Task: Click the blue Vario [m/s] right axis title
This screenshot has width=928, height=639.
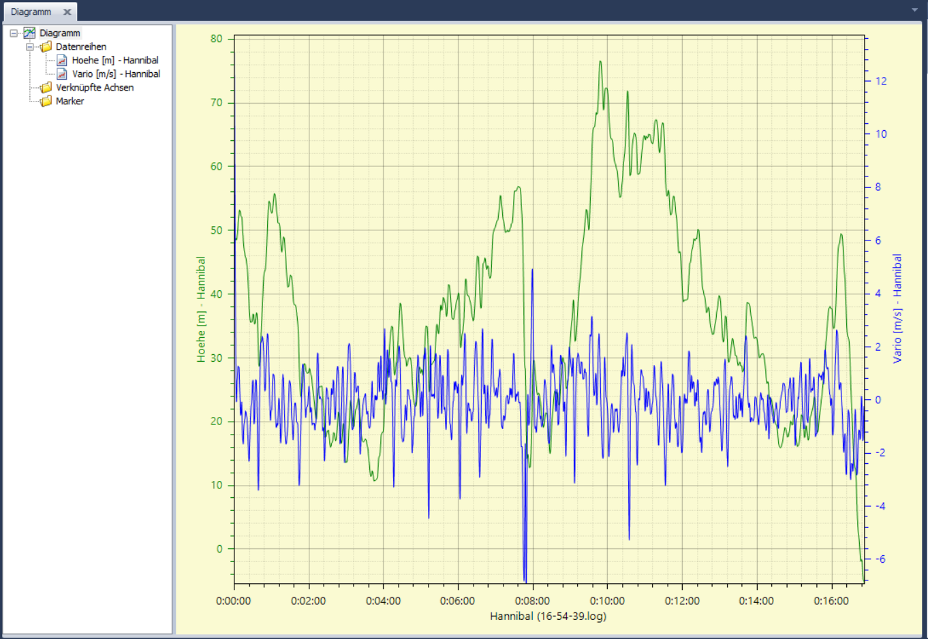Action: pos(897,308)
